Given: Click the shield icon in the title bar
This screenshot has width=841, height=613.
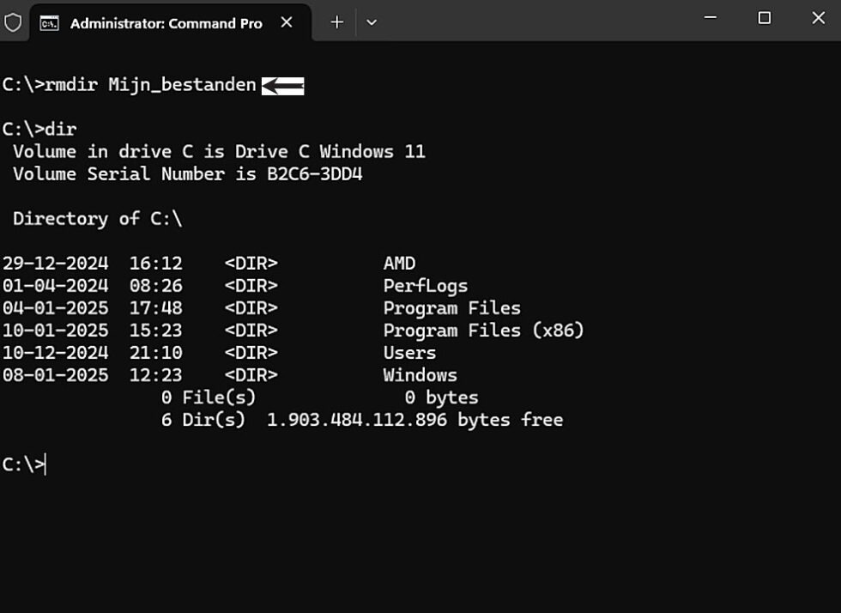Looking at the screenshot, I should pos(14,23).
